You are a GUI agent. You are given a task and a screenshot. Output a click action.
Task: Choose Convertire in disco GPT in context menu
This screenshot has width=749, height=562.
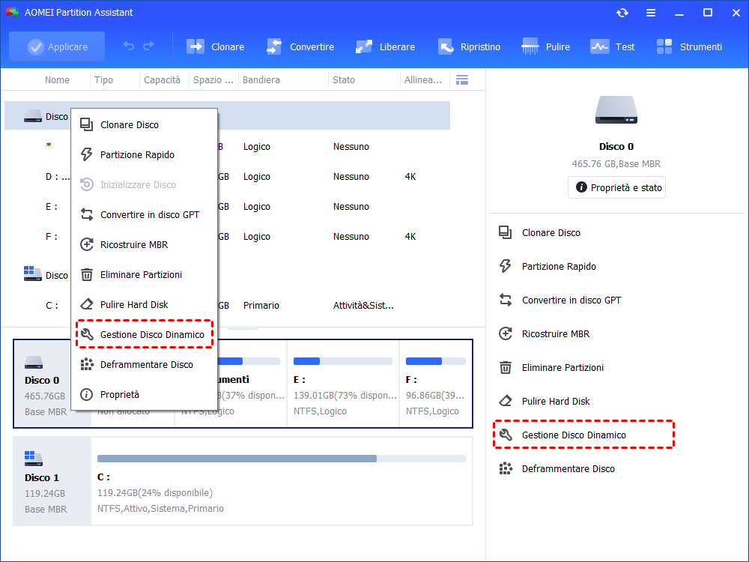tap(144, 214)
